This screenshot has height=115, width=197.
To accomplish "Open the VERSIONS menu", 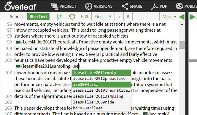I will 99,6.
